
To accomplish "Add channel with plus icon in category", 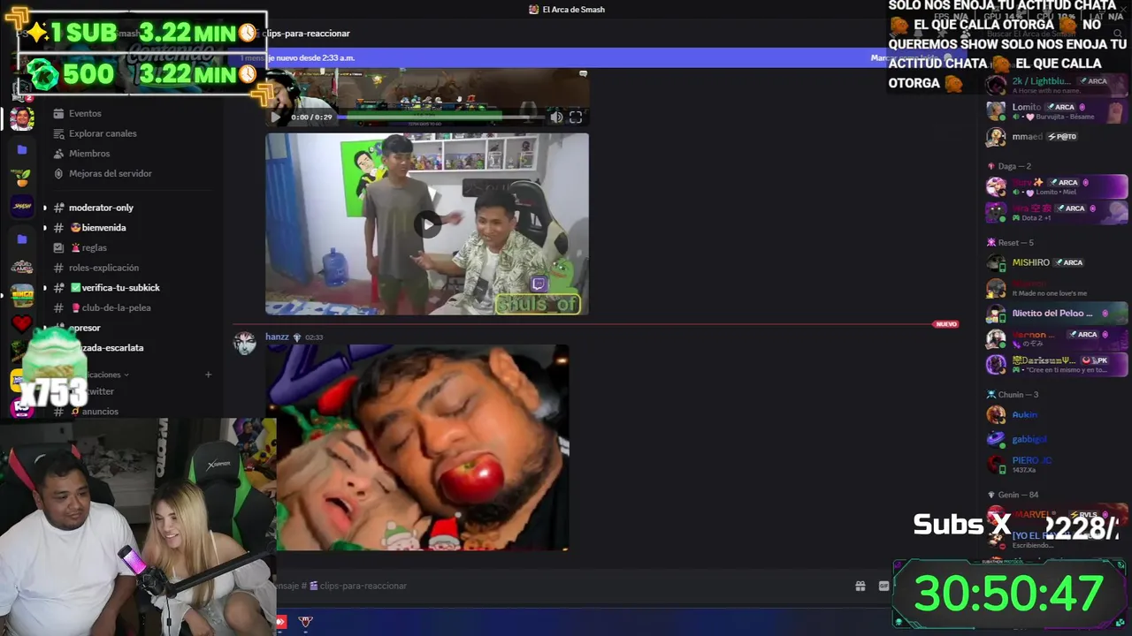I will click(x=209, y=375).
